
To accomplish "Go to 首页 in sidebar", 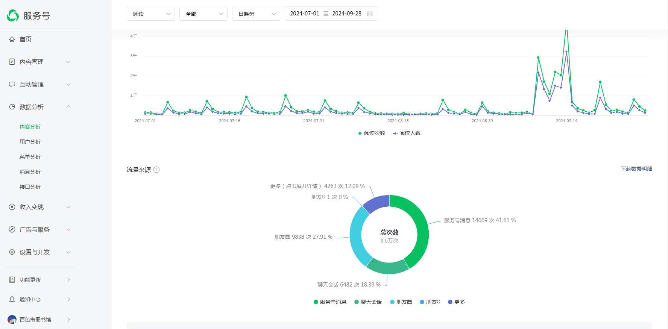I will click(x=26, y=39).
